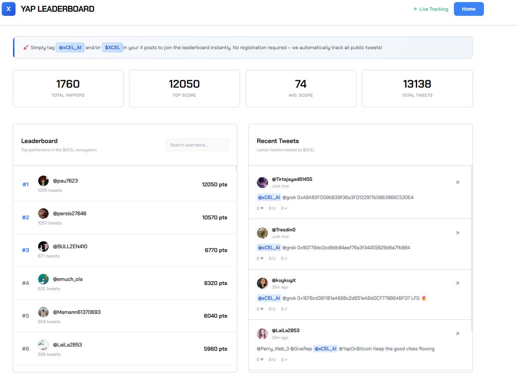Click @BULLZEN410 avatar in leaderboard
518x384 pixels.
[x=43, y=247]
